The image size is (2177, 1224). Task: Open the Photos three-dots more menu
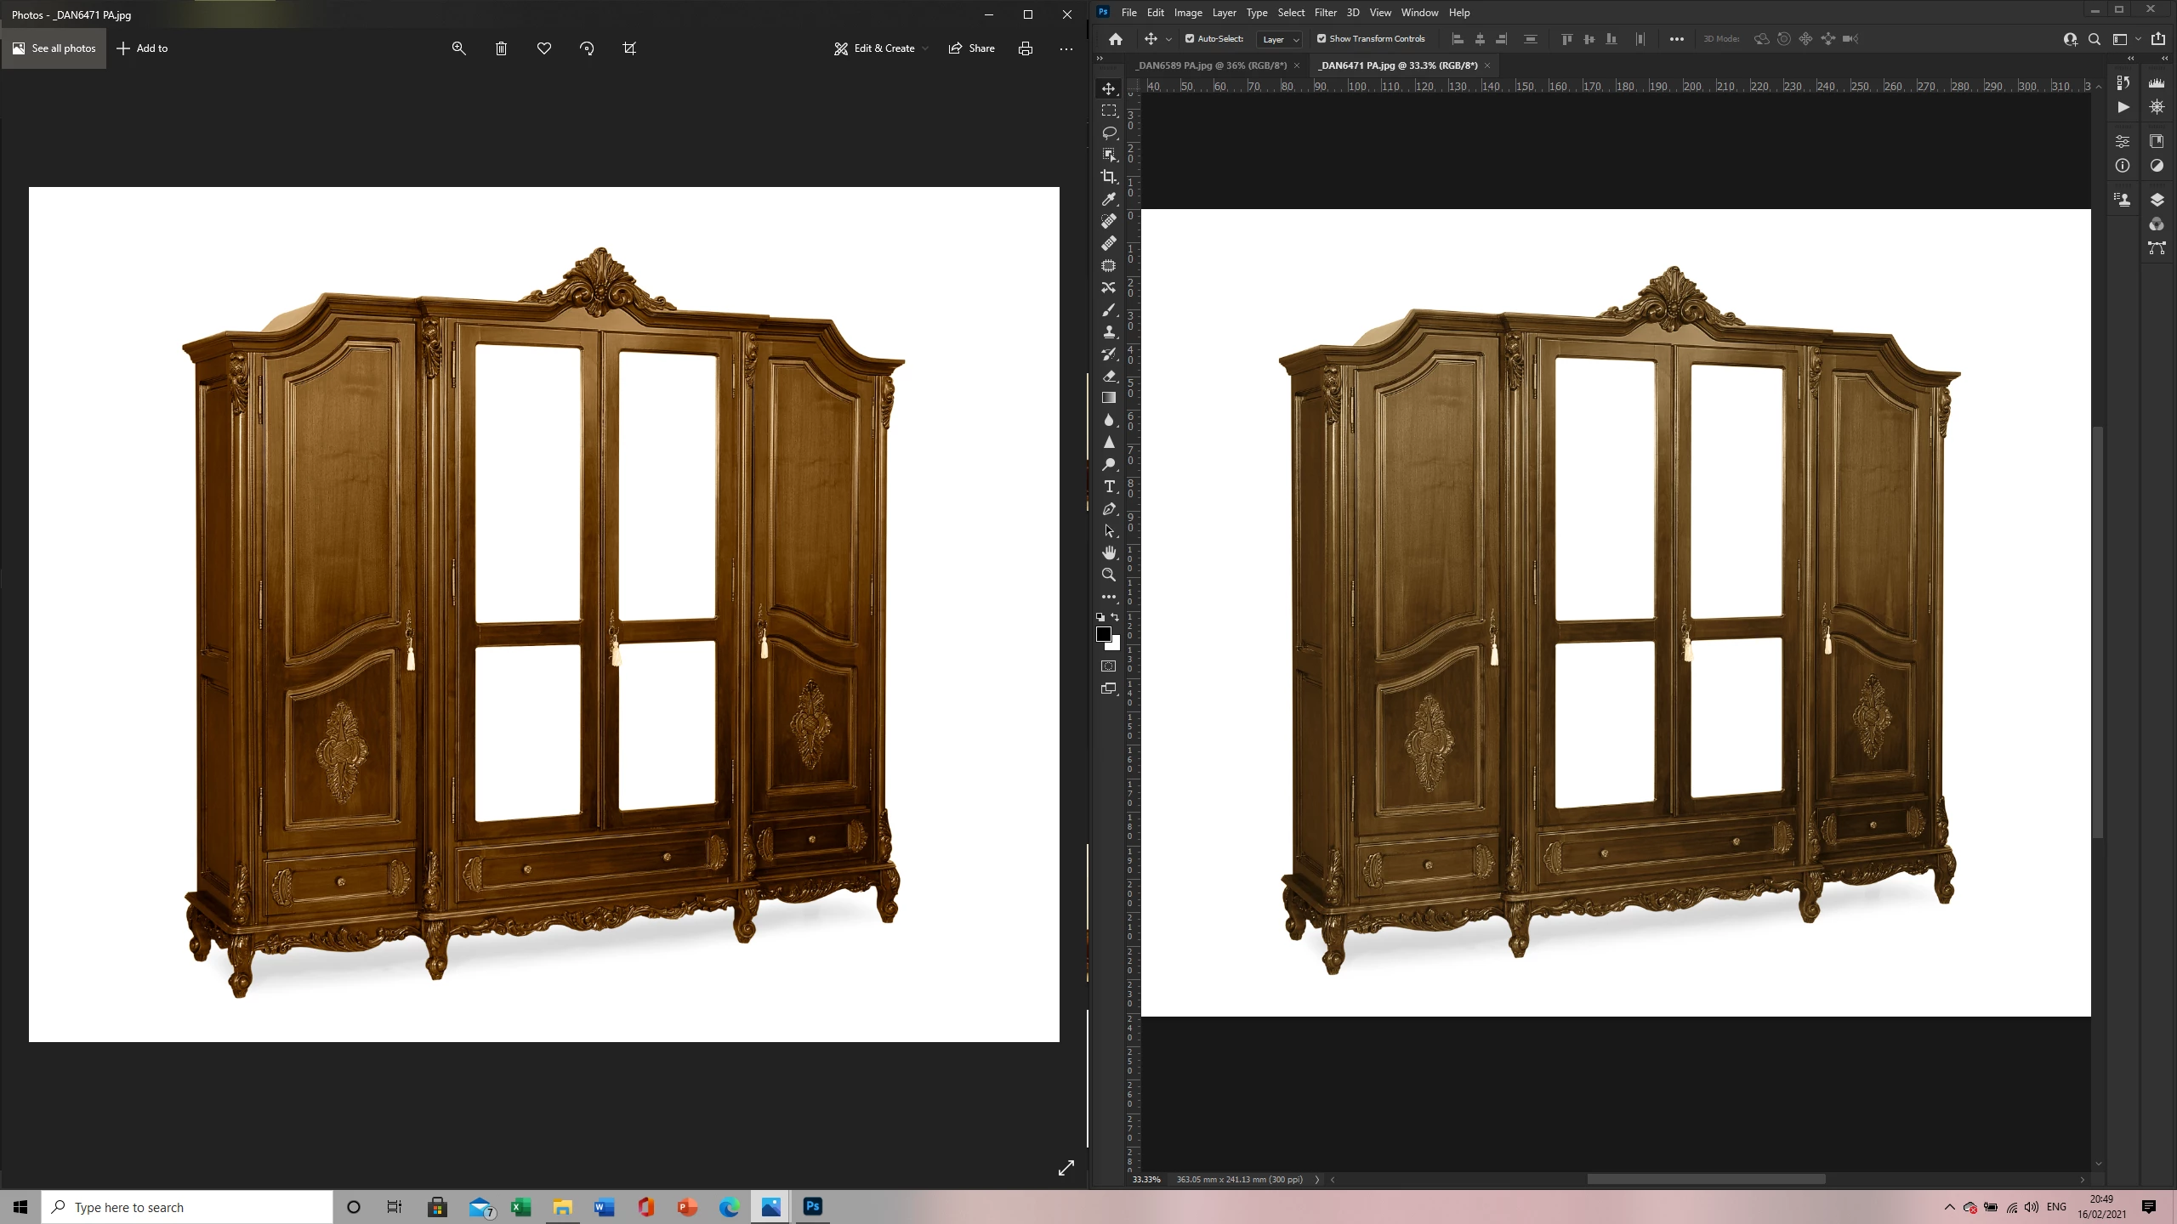tap(1066, 48)
